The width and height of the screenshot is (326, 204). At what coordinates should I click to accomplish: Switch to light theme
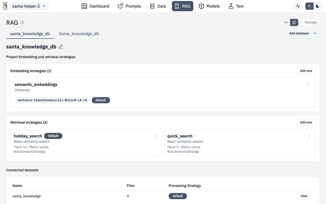click(309, 6)
